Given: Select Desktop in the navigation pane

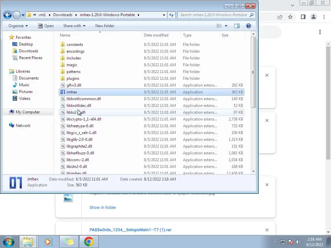Looking at the screenshot, I should click(x=26, y=44).
